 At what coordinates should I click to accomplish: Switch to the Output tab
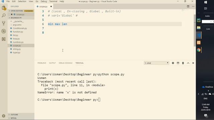click(52, 63)
